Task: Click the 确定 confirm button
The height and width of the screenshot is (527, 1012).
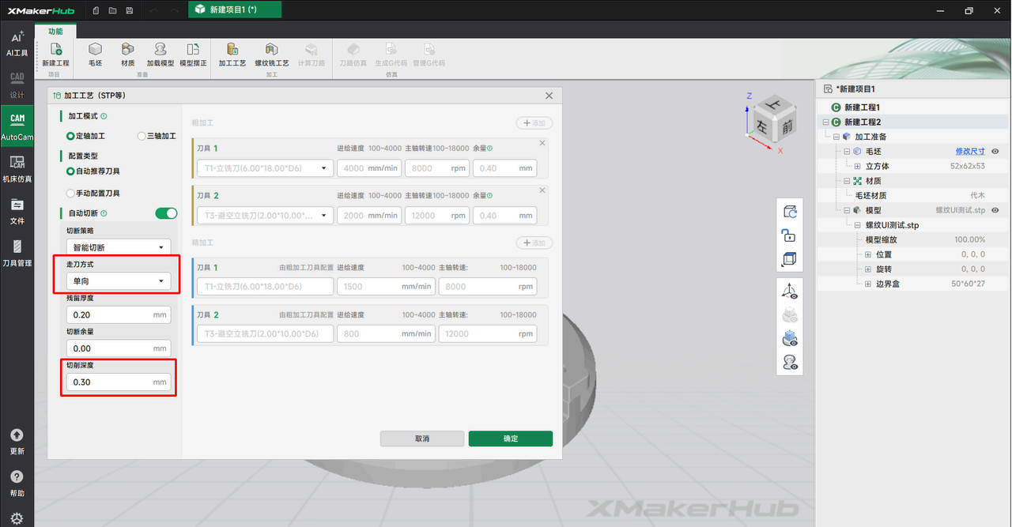Action: click(510, 439)
